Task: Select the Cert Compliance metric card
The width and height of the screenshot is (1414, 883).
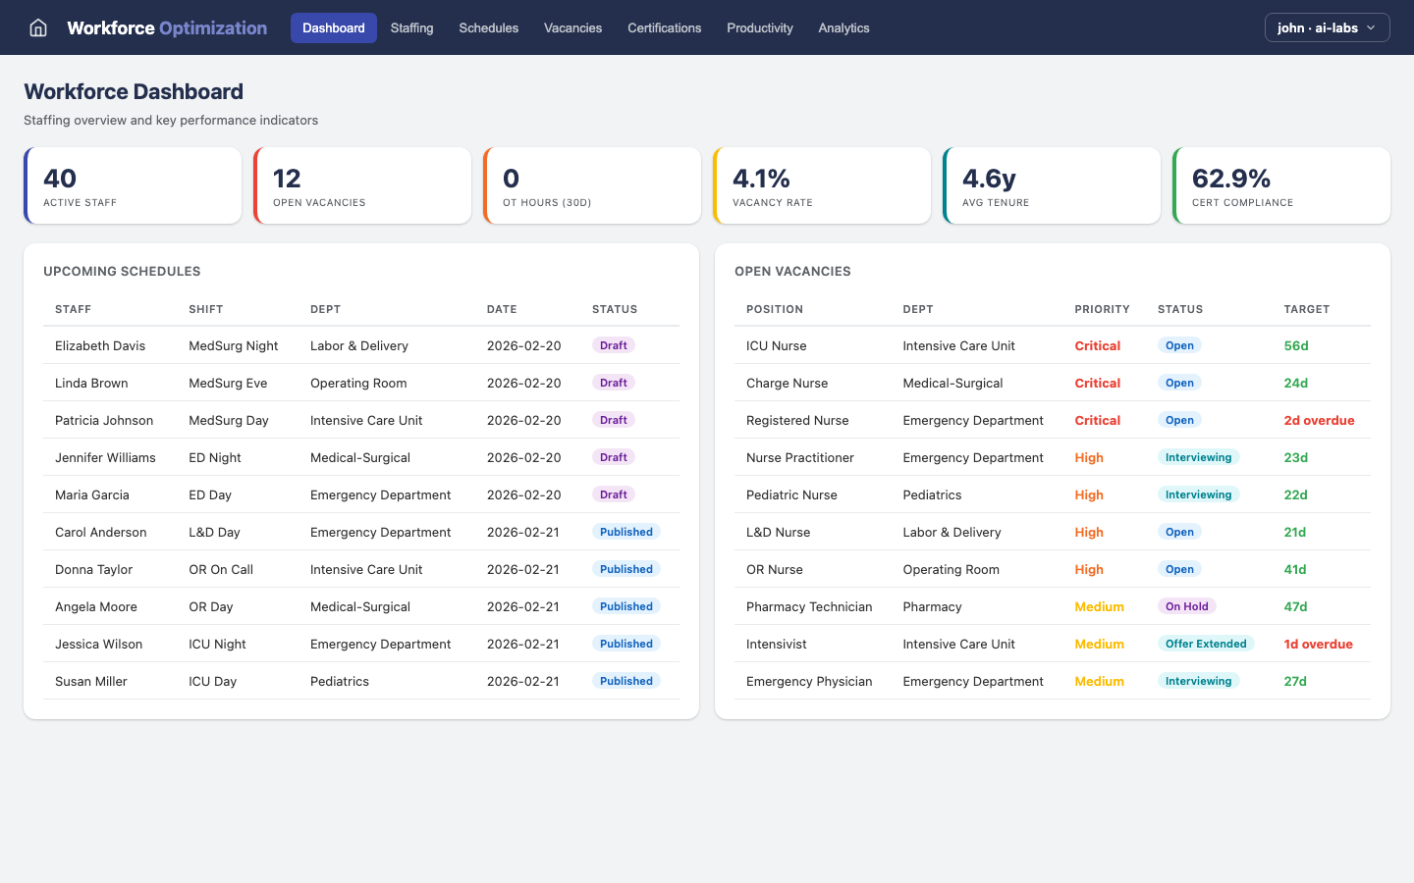Action: pyautogui.click(x=1281, y=184)
